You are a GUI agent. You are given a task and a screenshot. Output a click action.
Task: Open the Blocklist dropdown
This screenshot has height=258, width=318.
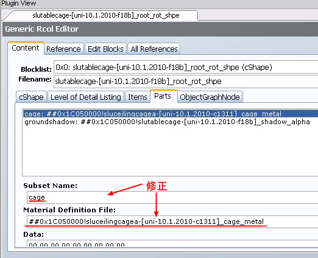point(186,67)
